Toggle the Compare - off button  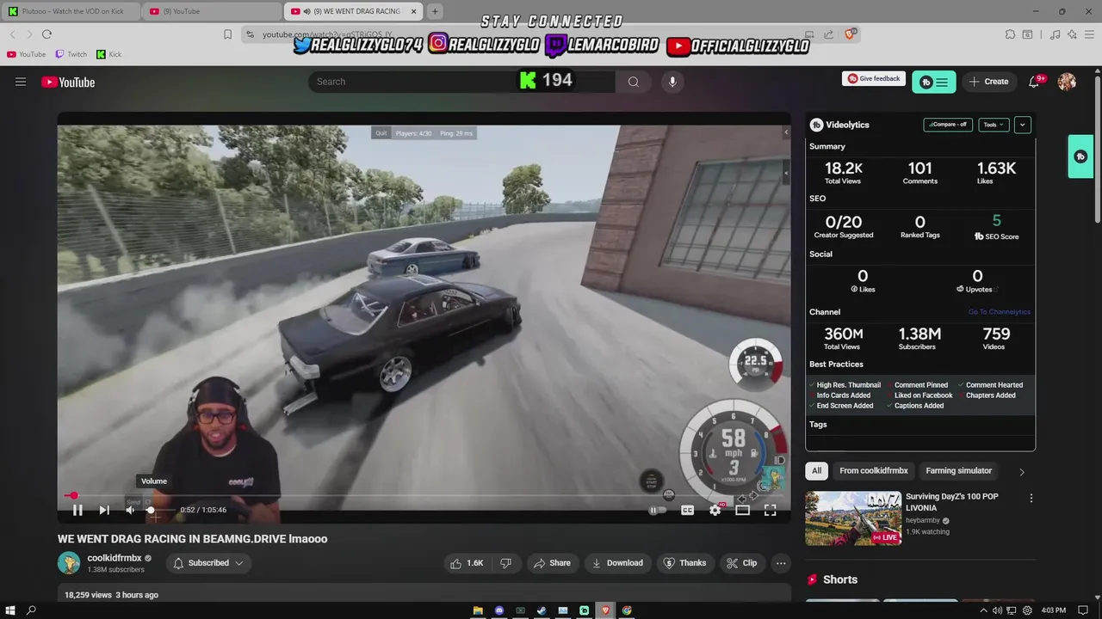948,125
